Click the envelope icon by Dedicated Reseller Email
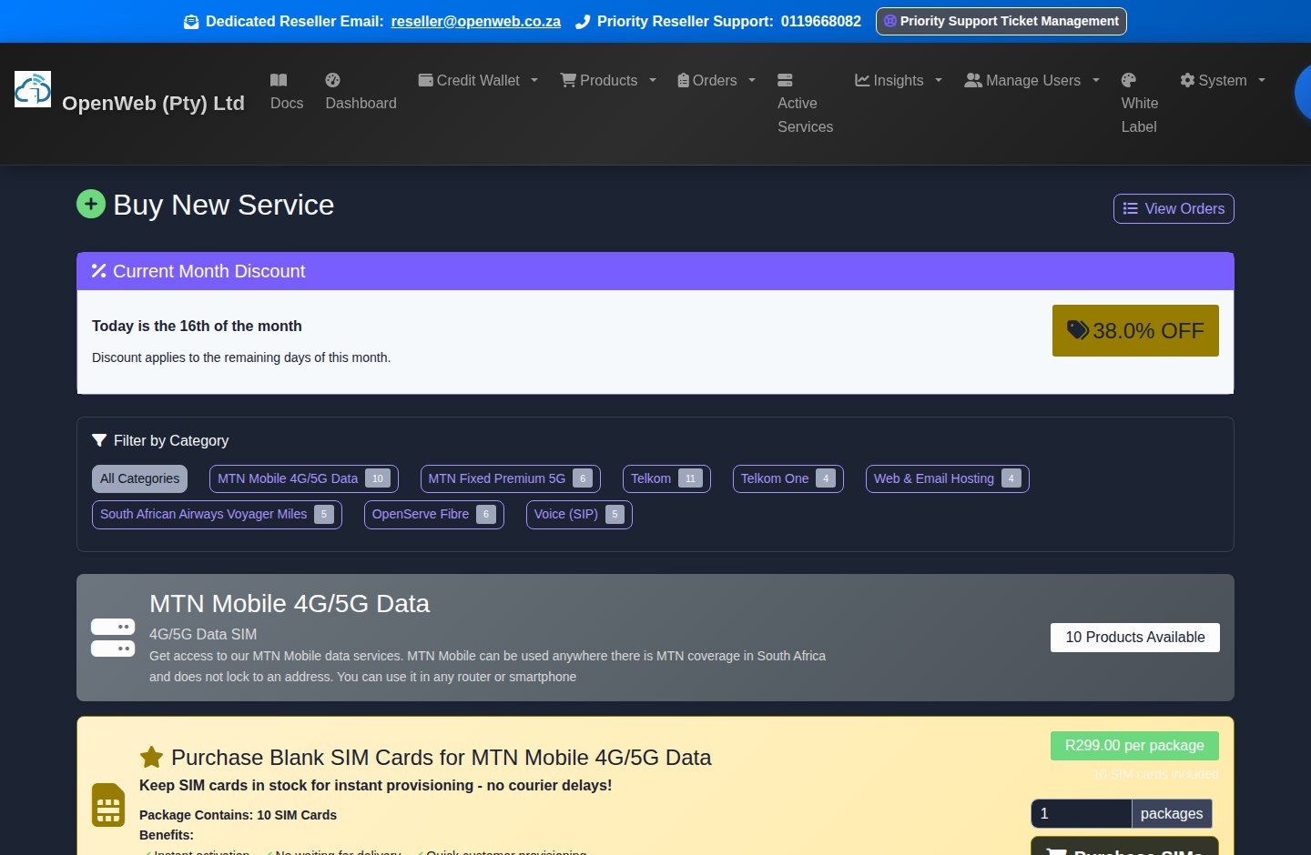Viewport: 1311px width, 855px height. 191,22
